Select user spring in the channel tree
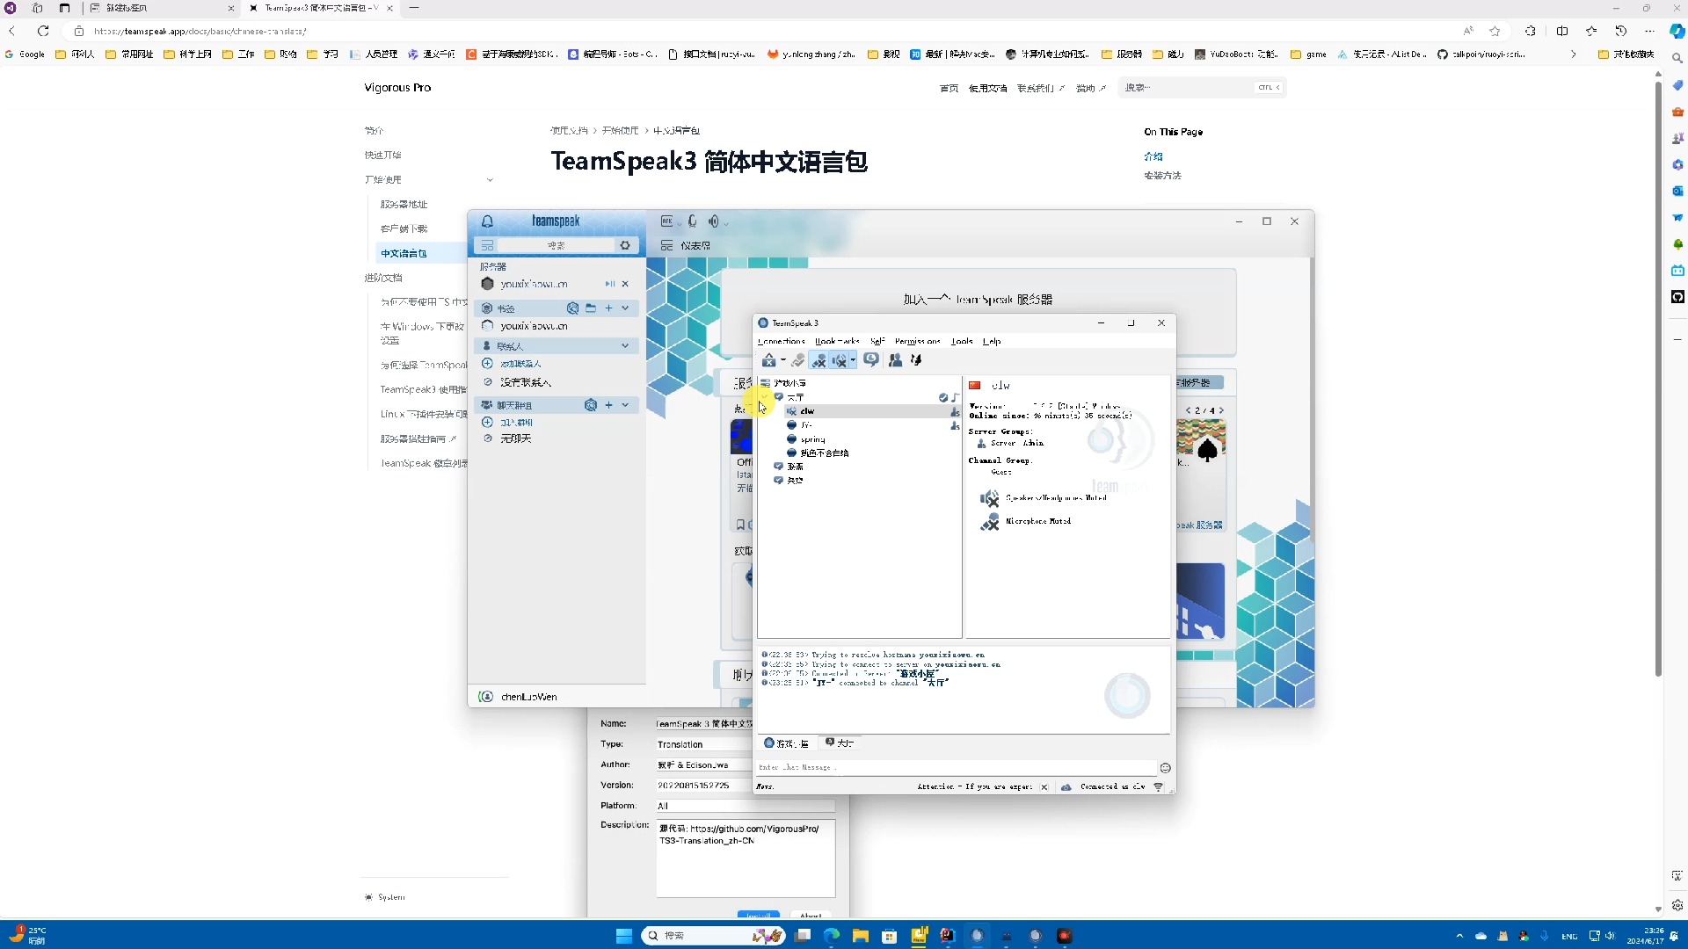This screenshot has height=949, width=1688. (x=812, y=439)
